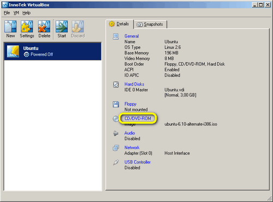Click the USB Controller plug icon
Image resolution: width=273 pixels, height=202 pixels.
pos(116,162)
